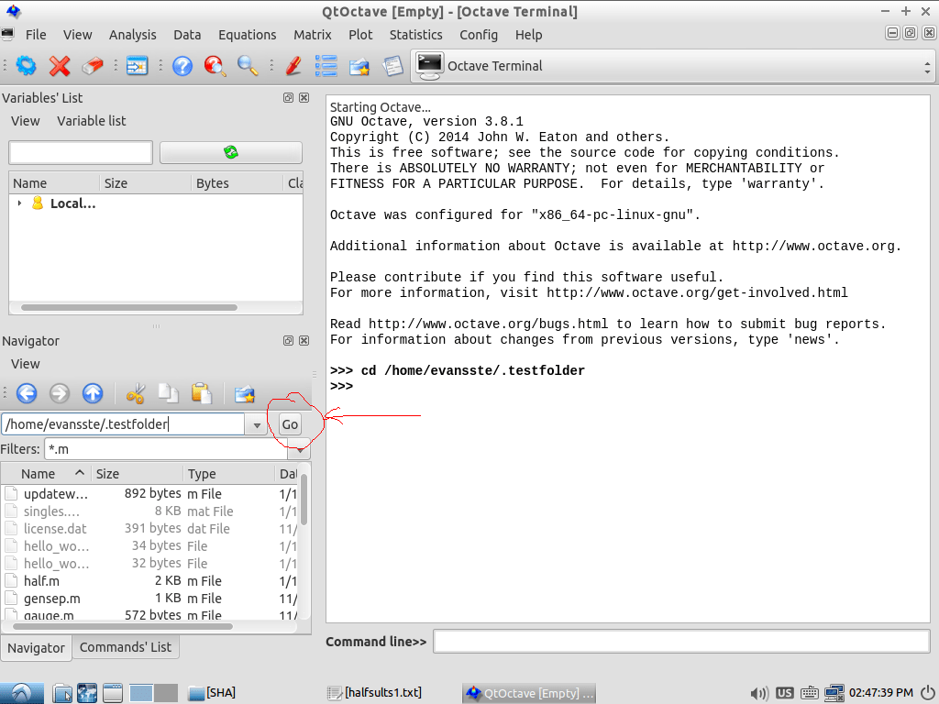Click inside the Command line input box
Screen dimensions: 939x704
(x=682, y=641)
